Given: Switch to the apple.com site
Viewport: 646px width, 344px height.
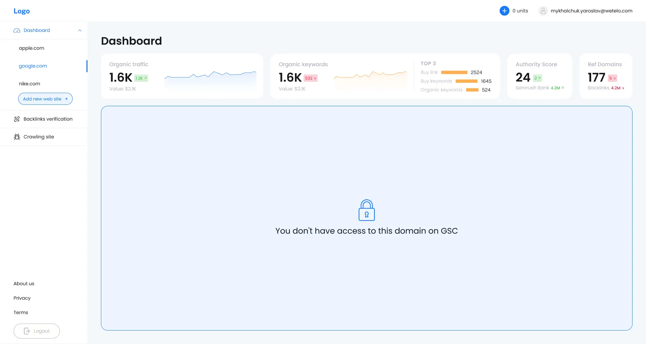Looking at the screenshot, I should pyautogui.click(x=31, y=48).
